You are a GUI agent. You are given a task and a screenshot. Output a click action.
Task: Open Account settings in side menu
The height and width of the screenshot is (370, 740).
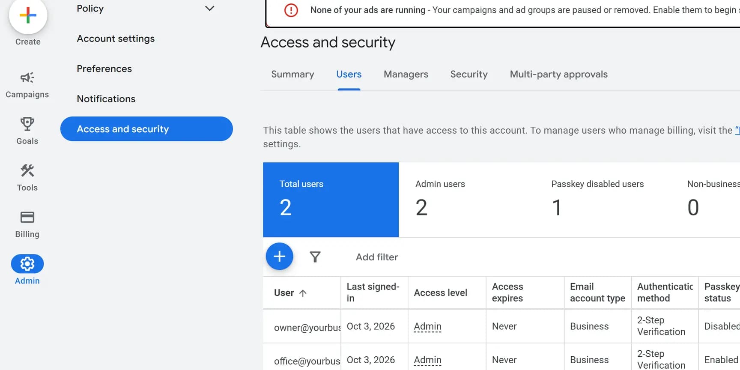[x=116, y=39]
